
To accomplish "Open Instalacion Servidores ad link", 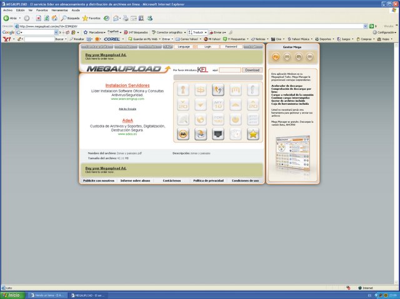I will (127, 84).
